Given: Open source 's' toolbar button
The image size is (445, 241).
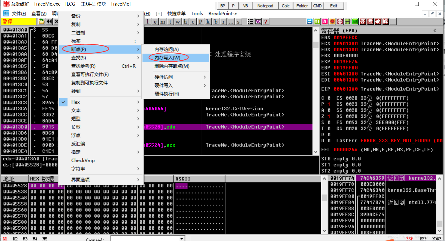Looking at the screenshot, I should (x=238, y=22).
